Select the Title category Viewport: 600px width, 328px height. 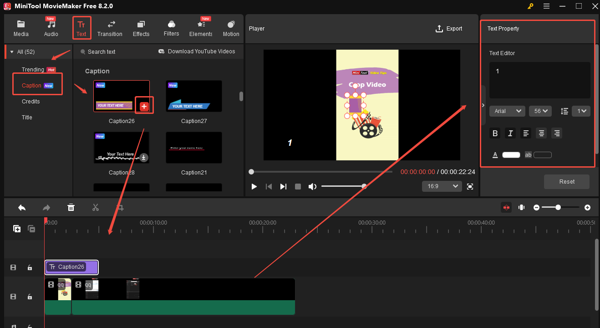tap(27, 118)
